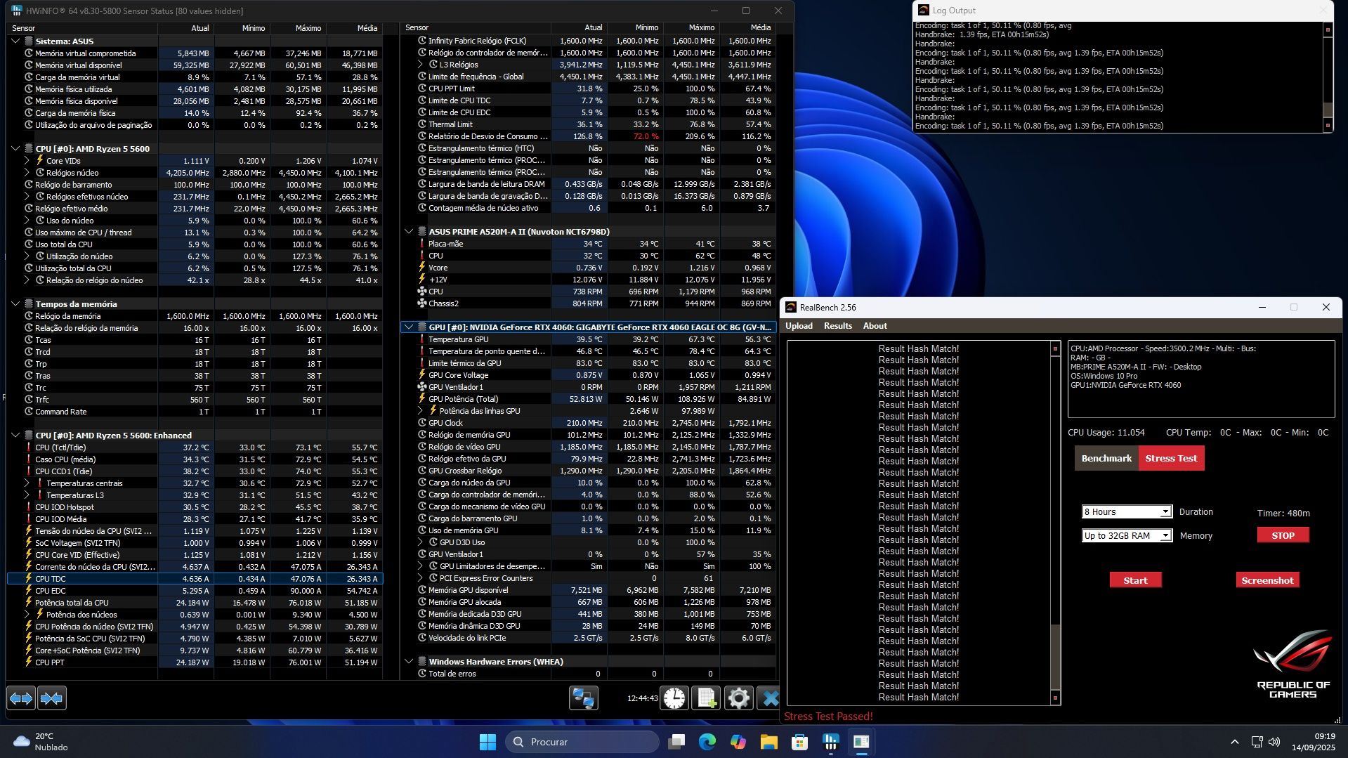Click the thermometer icon beside Temperatura GPU
The width and height of the screenshot is (1348, 758).
pos(422,339)
